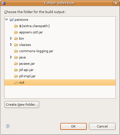Click the petstore project icon
Viewport: 120px width, 135px height.
coord(12,20)
